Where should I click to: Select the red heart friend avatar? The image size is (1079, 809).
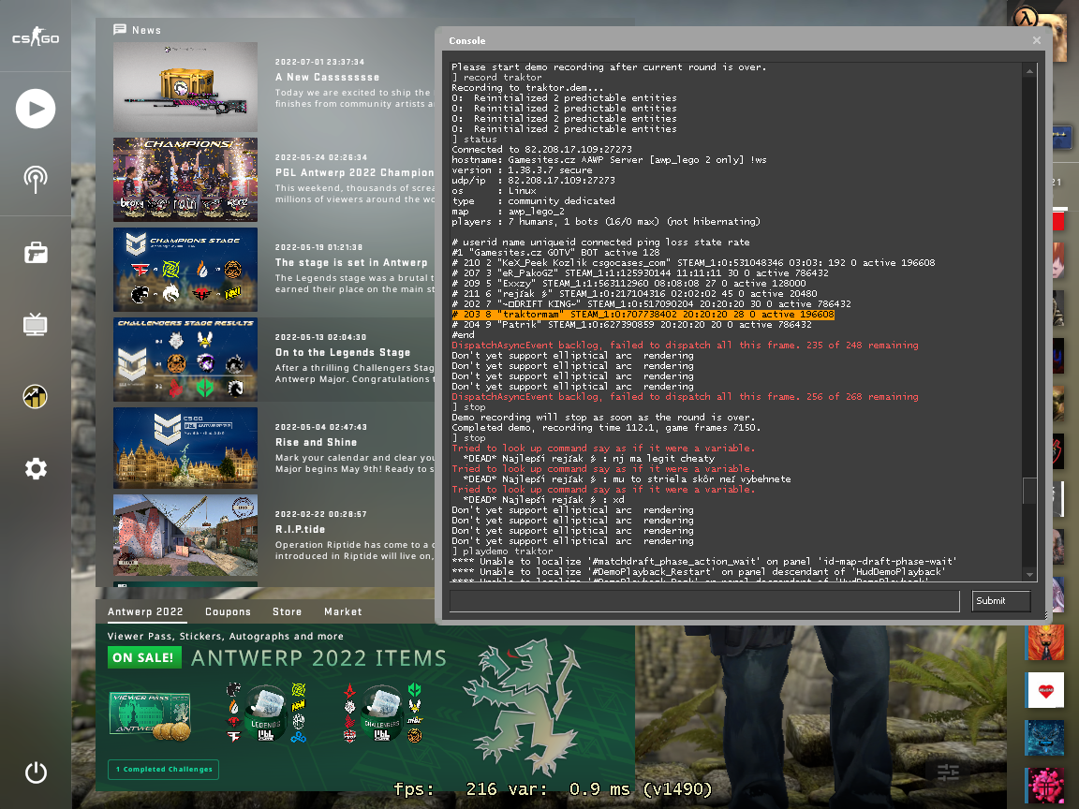pyautogui.click(x=1044, y=690)
